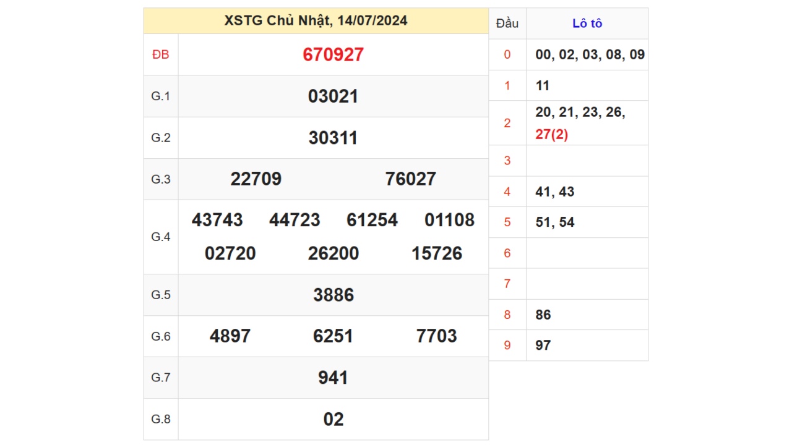Select lô tô values 00, 02, 03, 08, 09
The width and height of the screenshot is (792, 445).
(590, 54)
